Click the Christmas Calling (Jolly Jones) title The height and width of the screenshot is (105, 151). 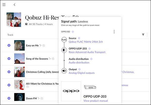click(x=42, y=72)
